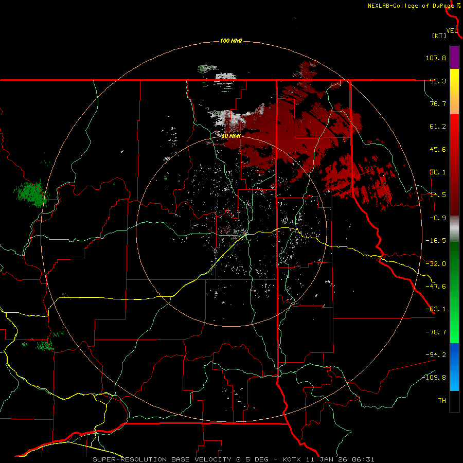
Task: Click the TH threshold legend label
Action: coord(442,401)
